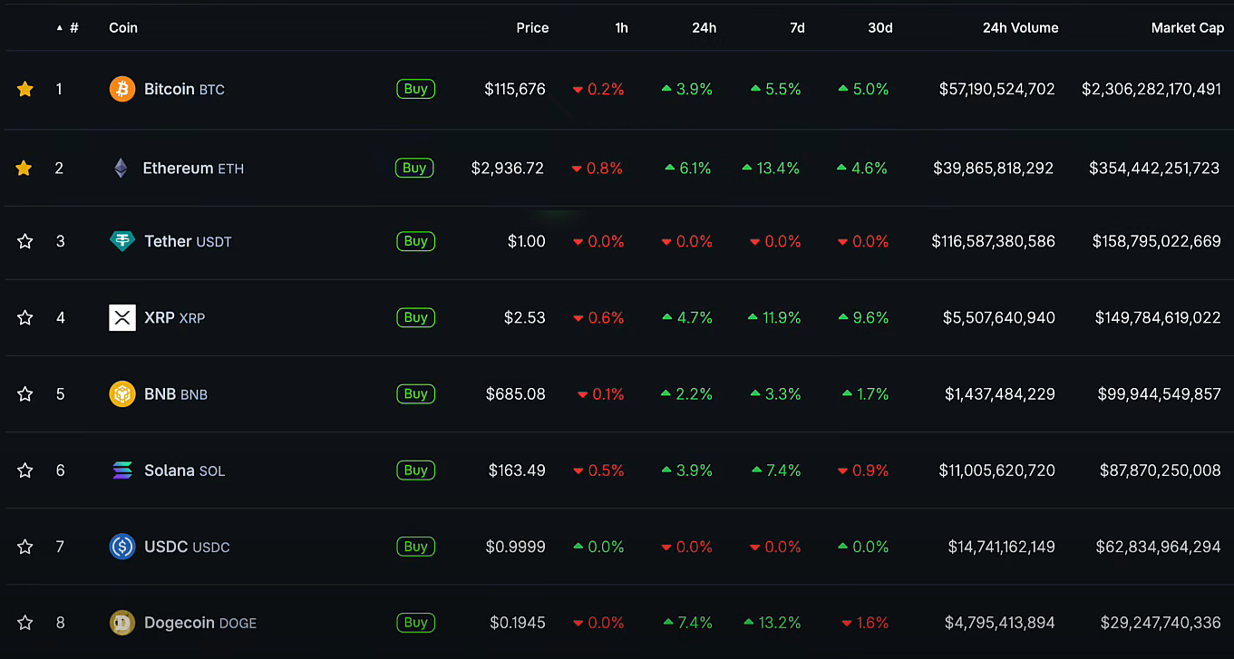
Task: Sort by rank number column arrow
Action: pyautogui.click(x=60, y=28)
